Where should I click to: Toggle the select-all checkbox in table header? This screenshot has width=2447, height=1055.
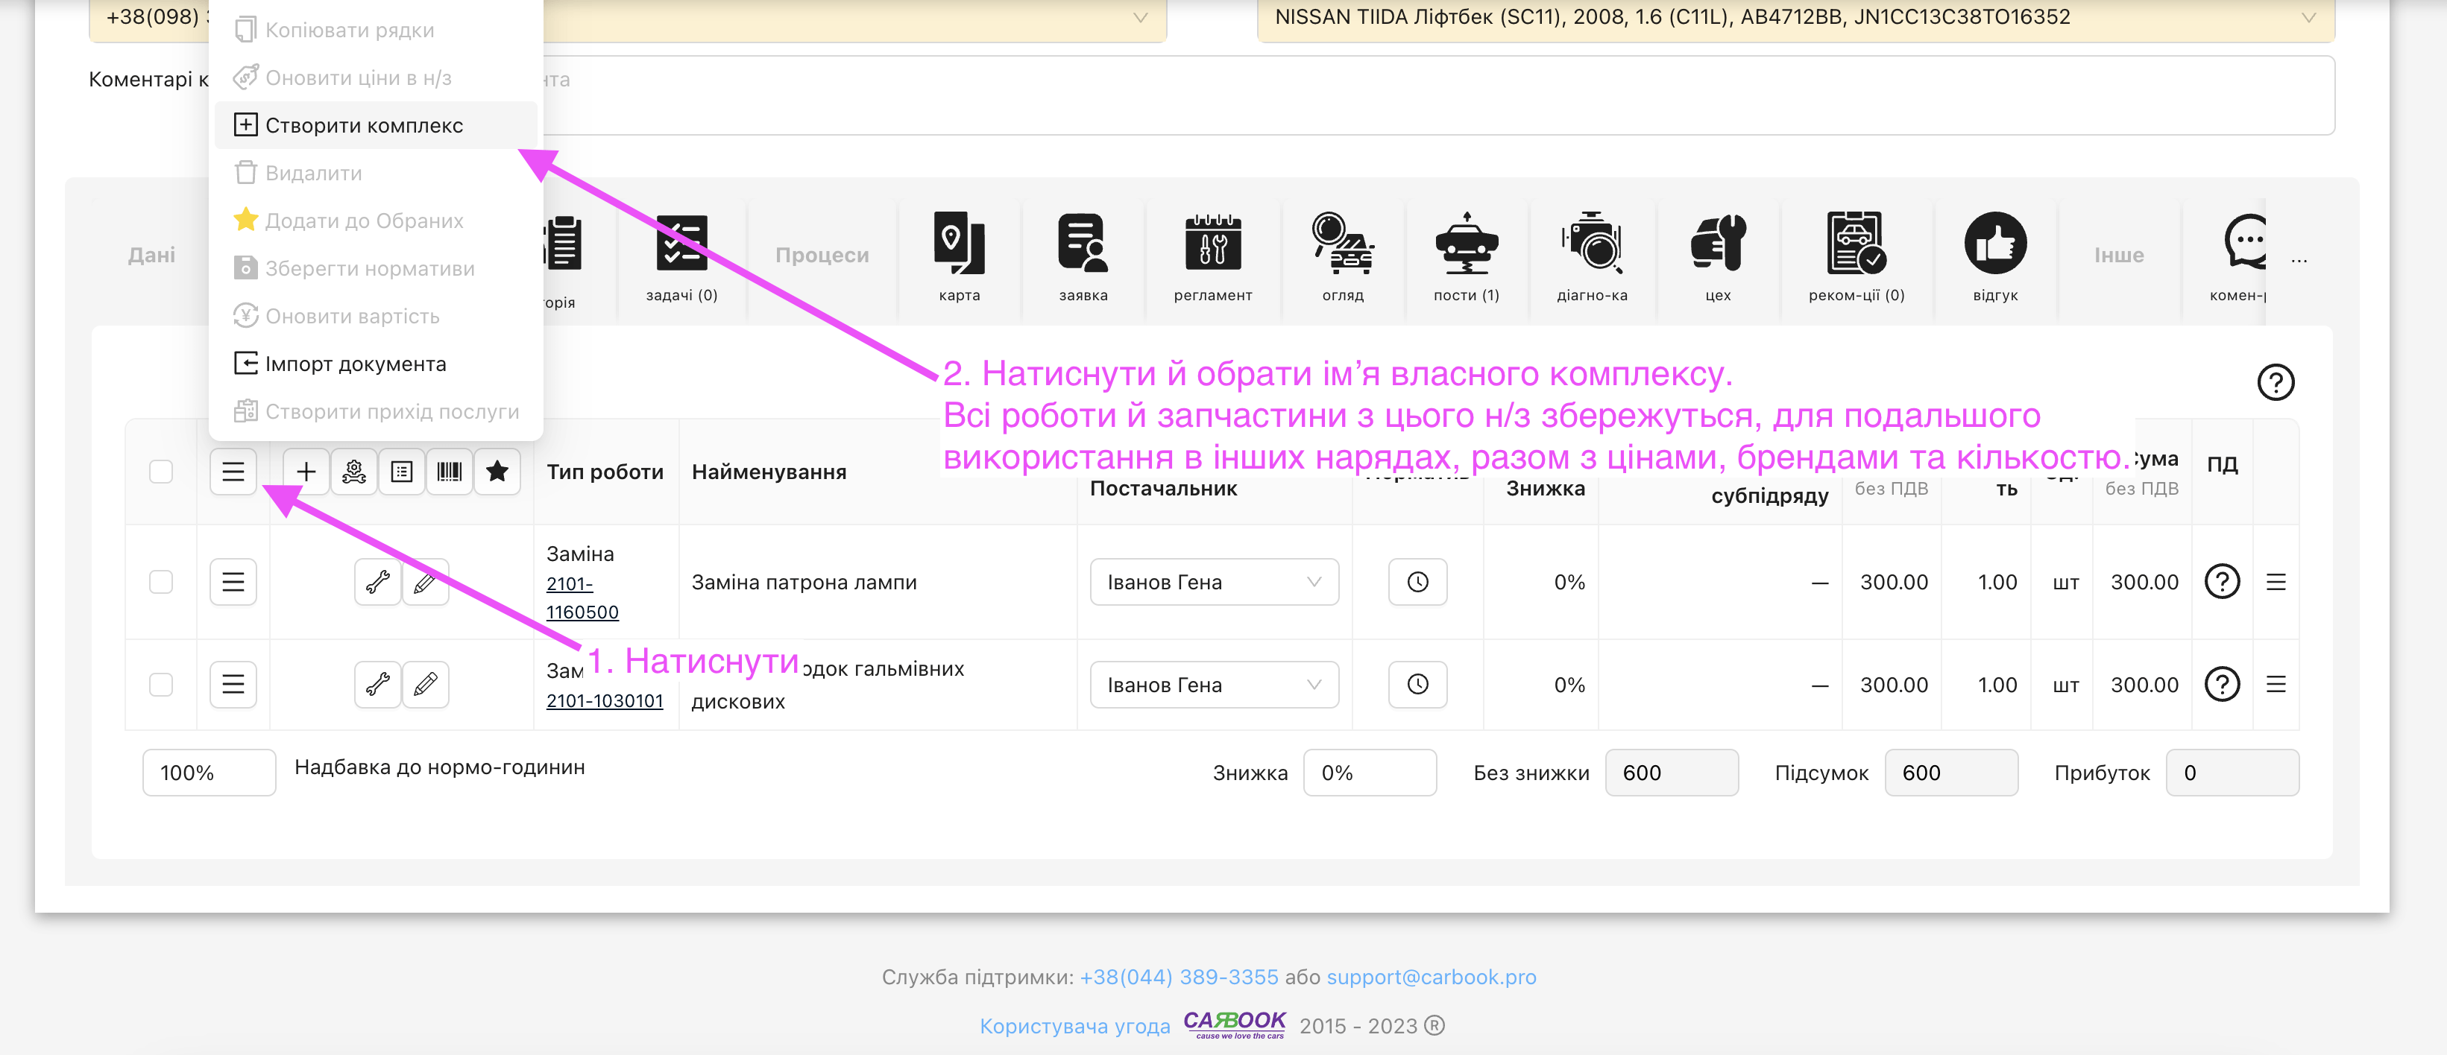tap(160, 472)
